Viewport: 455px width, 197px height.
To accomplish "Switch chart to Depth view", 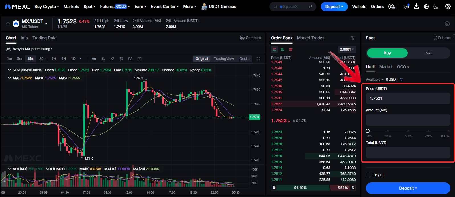I will pyautogui.click(x=244, y=59).
